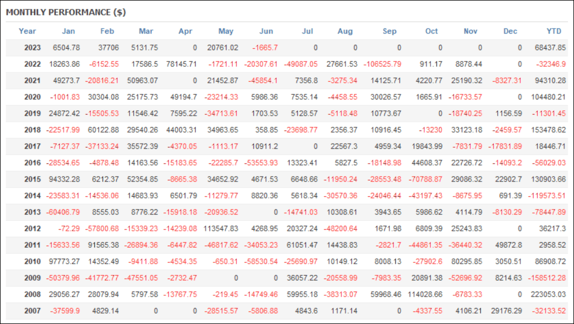
Task: Click the 2012 May value 113547.83
Action: click(221, 229)
